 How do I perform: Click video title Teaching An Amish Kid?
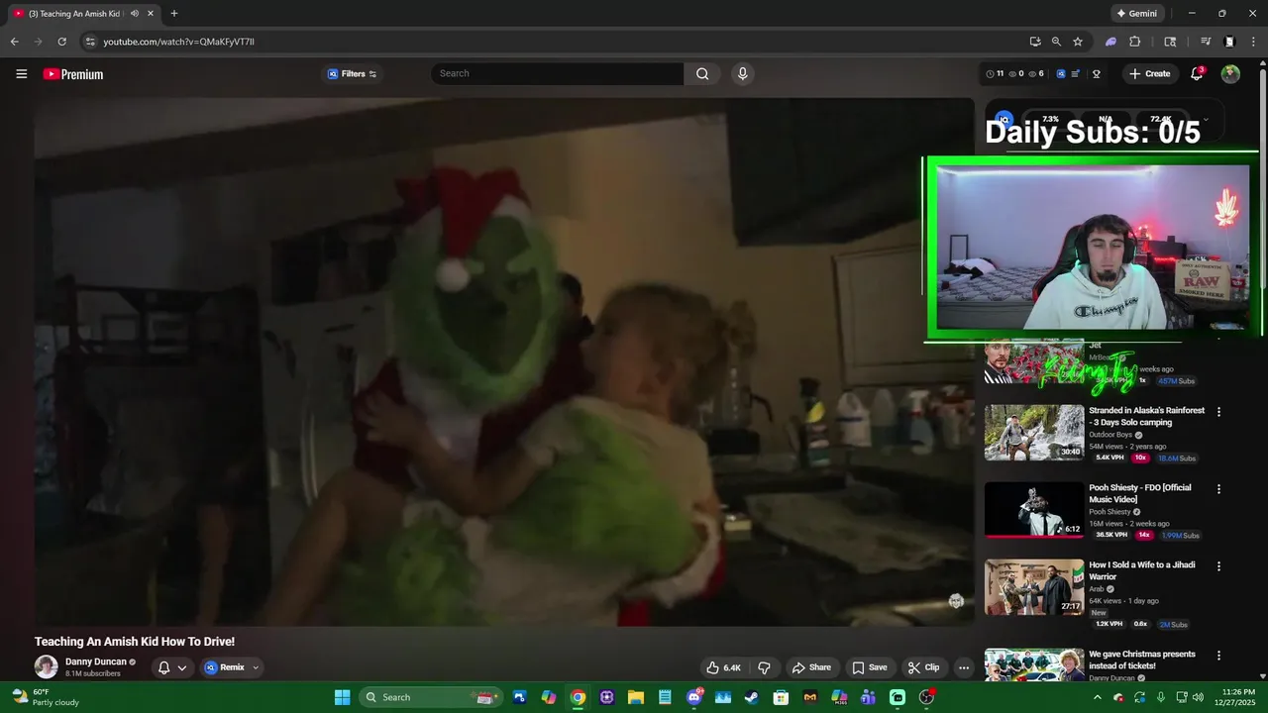click(135, 642)
